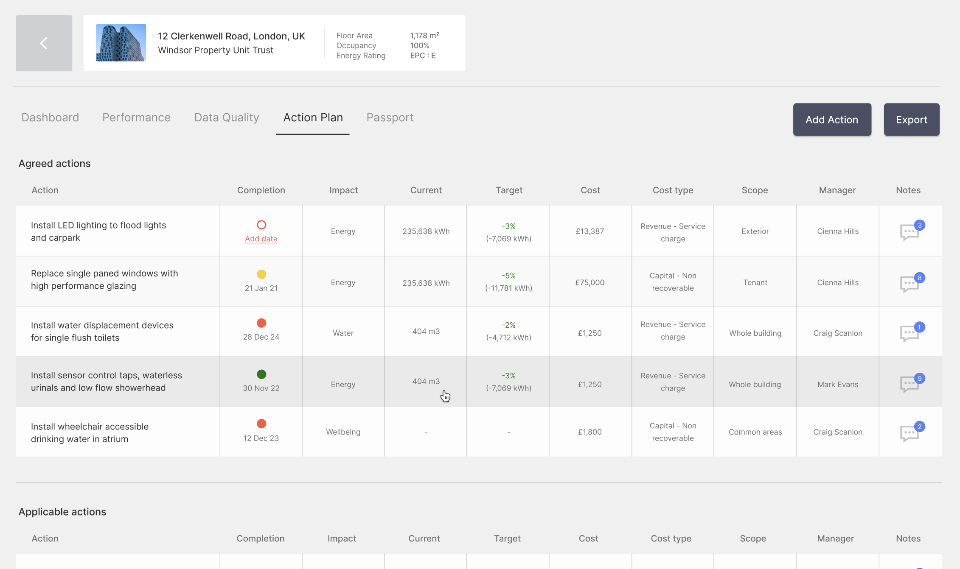The width and height of the screenshot is (960, 569).
Task: Open the Passport tab
Action: 390,117
